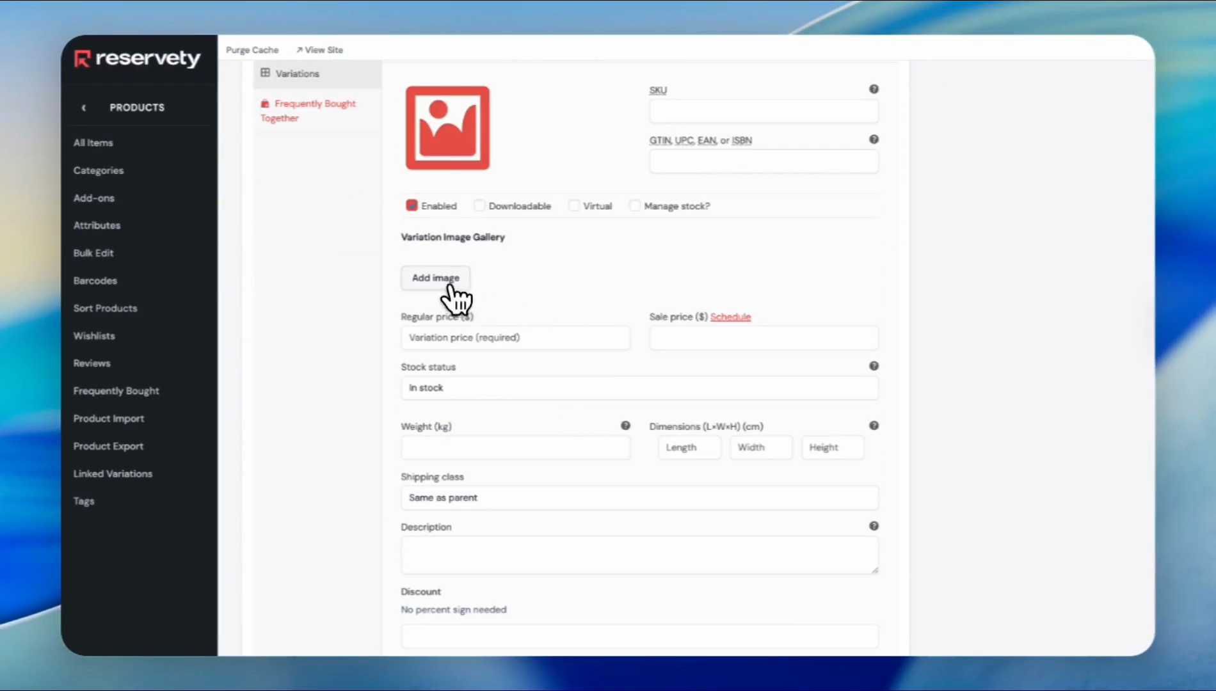The image size is (1216, 691).
Task: Click the SKU help question icon
Action: (874, 89)
